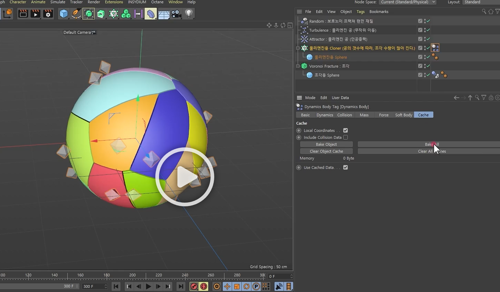Switch to the Dynamics tab
The image size is (500, 292).
click(325, 115)
